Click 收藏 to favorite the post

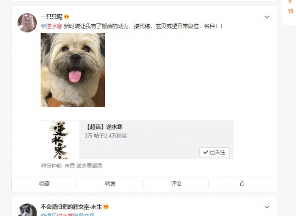[45, 184]
